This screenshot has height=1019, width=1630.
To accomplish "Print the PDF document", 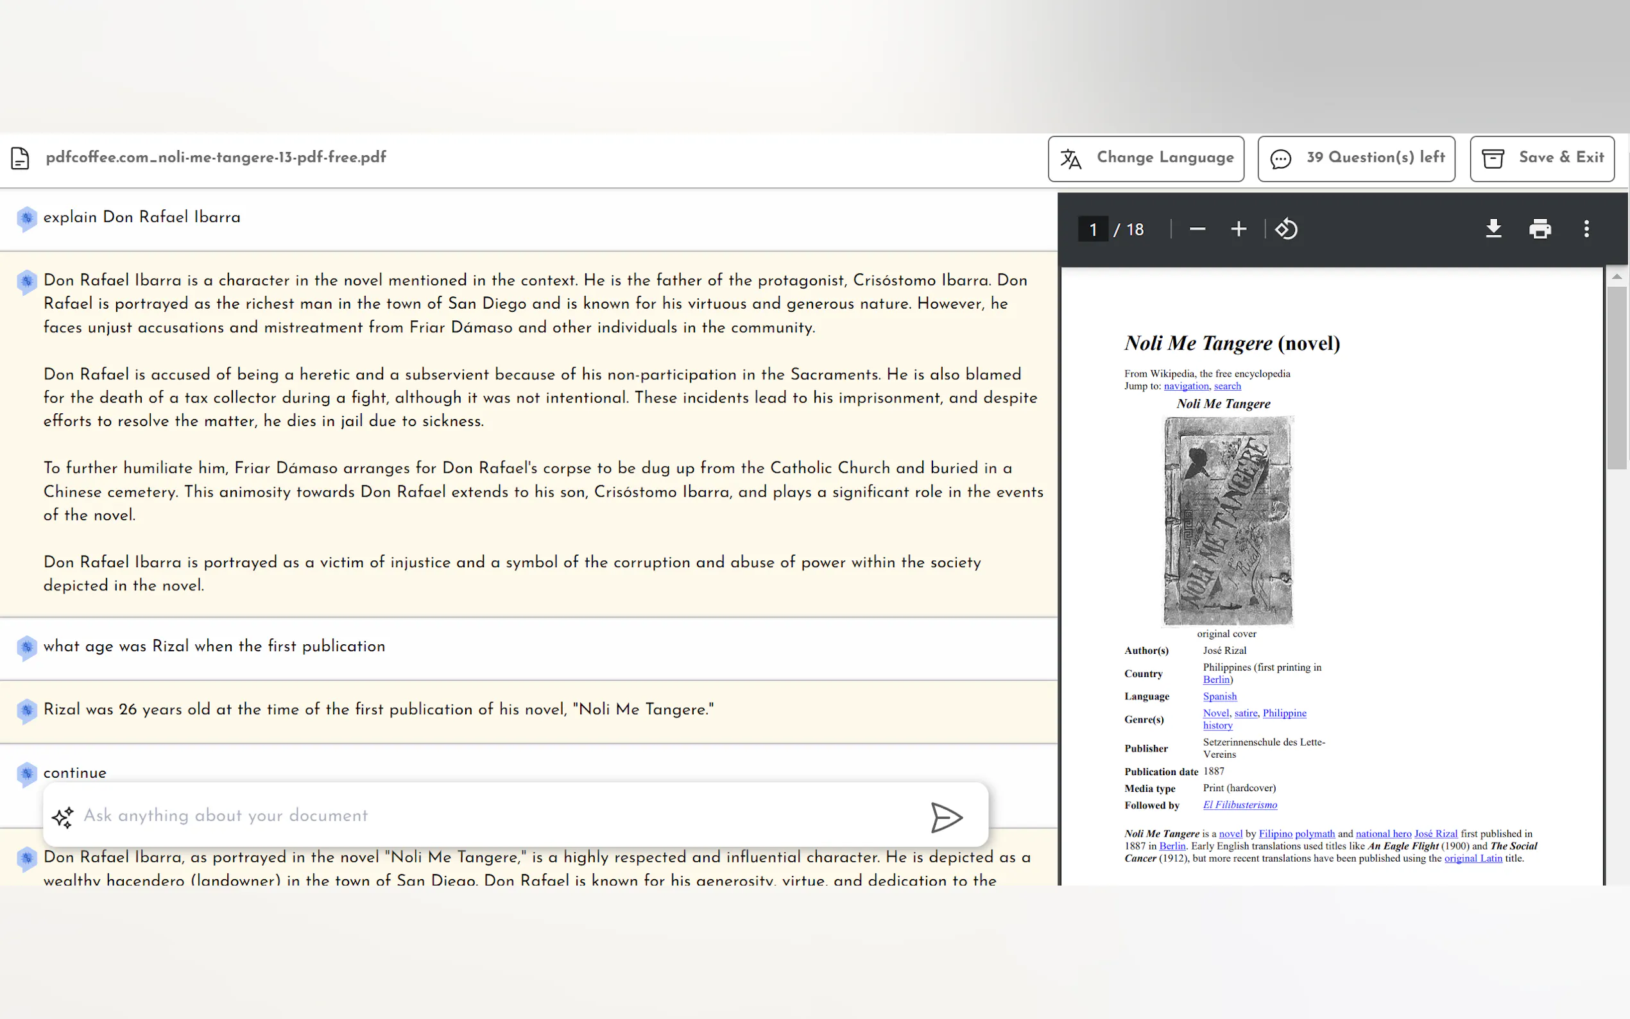I will (x=1540, y=229).
